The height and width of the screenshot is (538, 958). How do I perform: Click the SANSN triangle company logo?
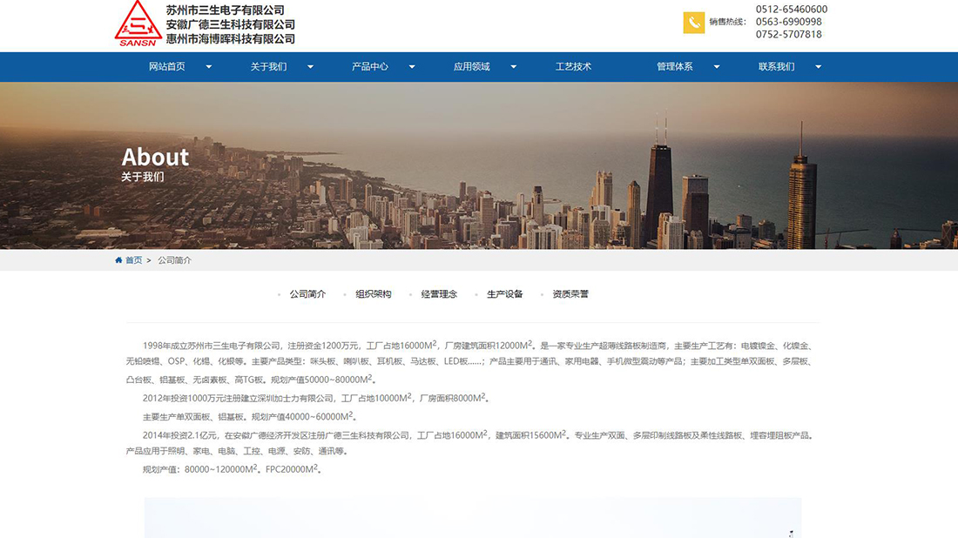click(136, 24)
